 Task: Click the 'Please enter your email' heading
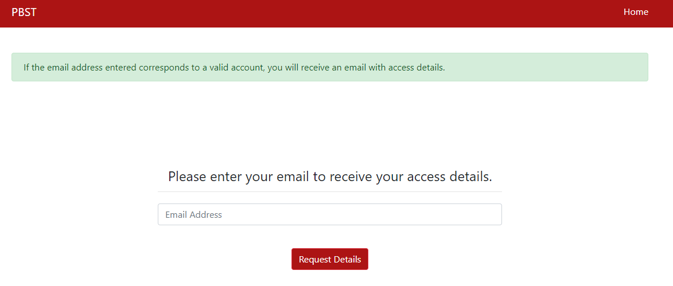(x=329, y=176)
